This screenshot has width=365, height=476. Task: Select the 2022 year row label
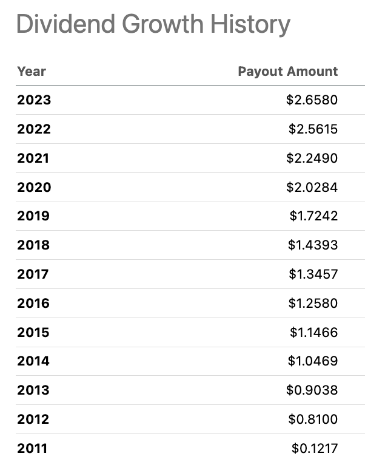34,129
